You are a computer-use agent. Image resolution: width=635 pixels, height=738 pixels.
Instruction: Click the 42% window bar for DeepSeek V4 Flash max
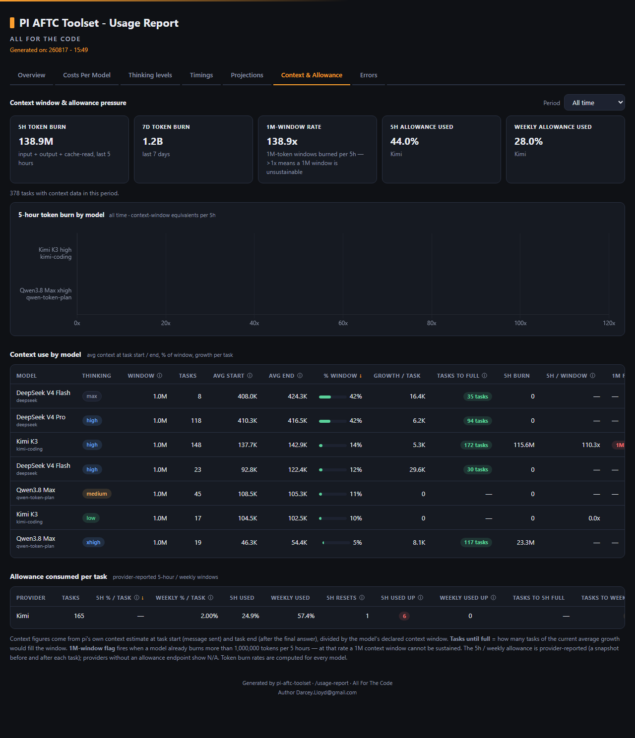[x=332, y=397]
